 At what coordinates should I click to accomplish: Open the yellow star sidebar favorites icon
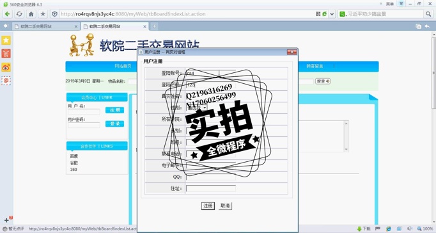tap(6, 40)
